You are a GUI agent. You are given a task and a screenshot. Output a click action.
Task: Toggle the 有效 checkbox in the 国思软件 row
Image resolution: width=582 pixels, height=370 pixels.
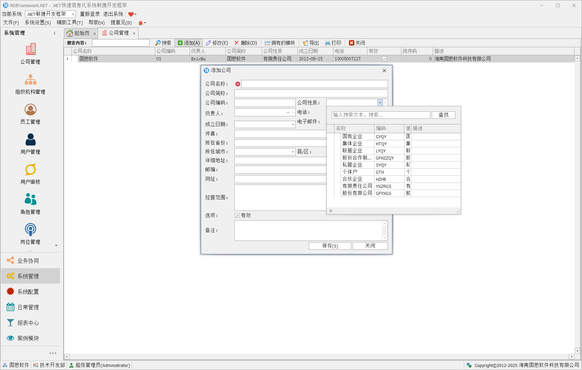click(x=384, y=59)
